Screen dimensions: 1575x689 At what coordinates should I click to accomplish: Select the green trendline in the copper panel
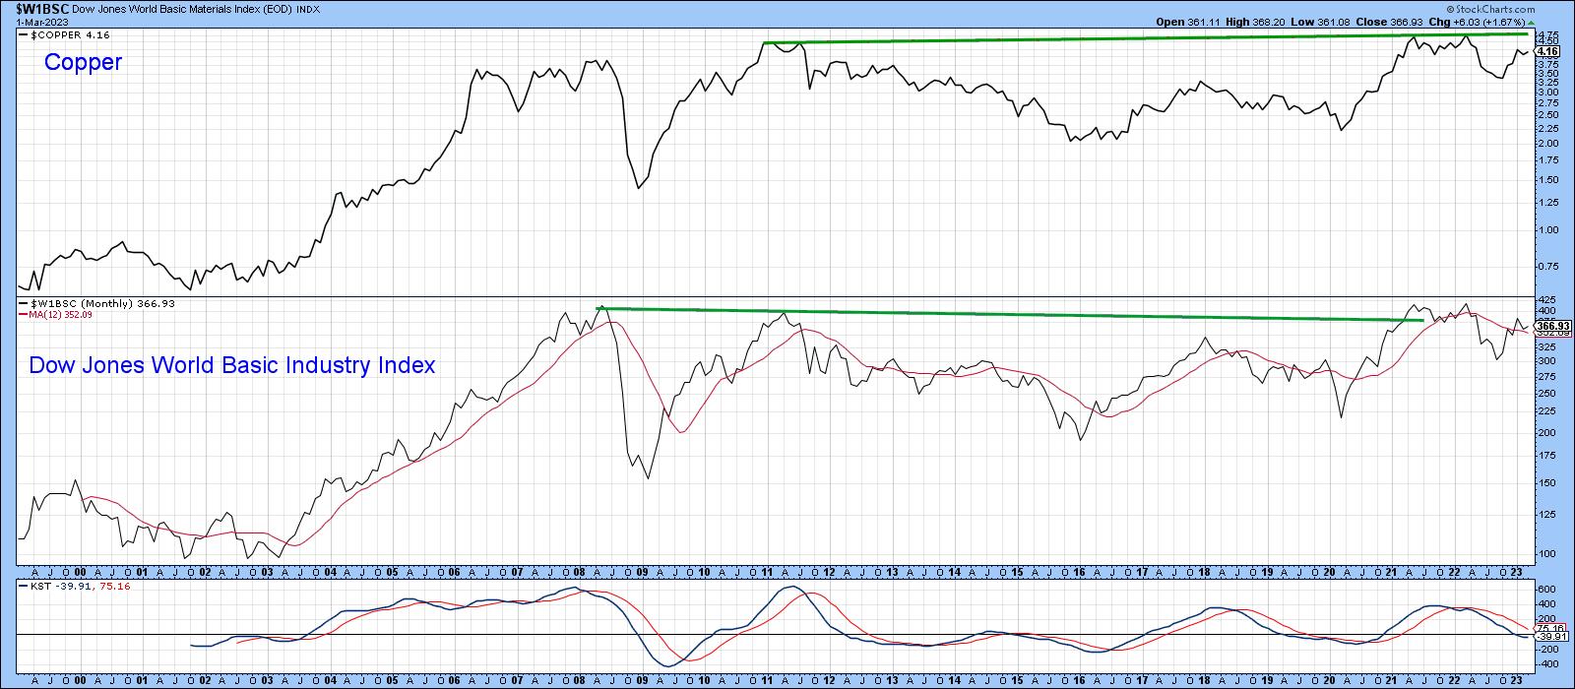pyautogui.click(x=1146, y=38)
